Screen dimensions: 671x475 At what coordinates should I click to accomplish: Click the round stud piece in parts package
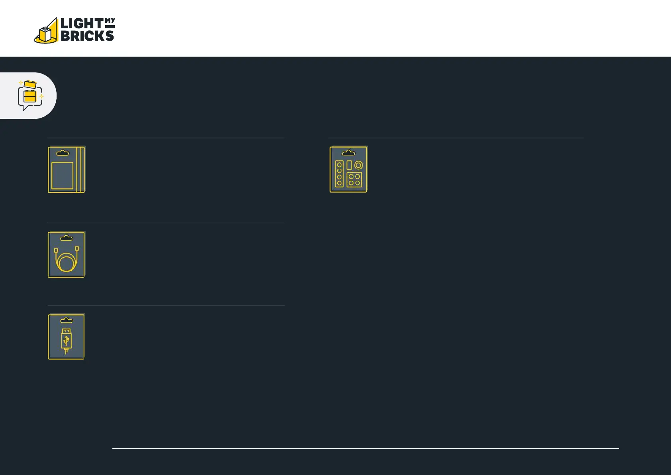(x=359, y=165)
